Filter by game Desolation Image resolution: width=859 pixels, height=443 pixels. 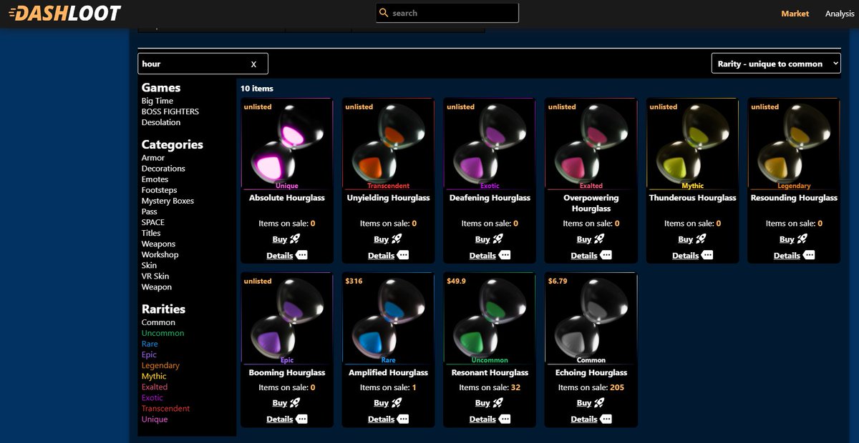coord(161,122)
